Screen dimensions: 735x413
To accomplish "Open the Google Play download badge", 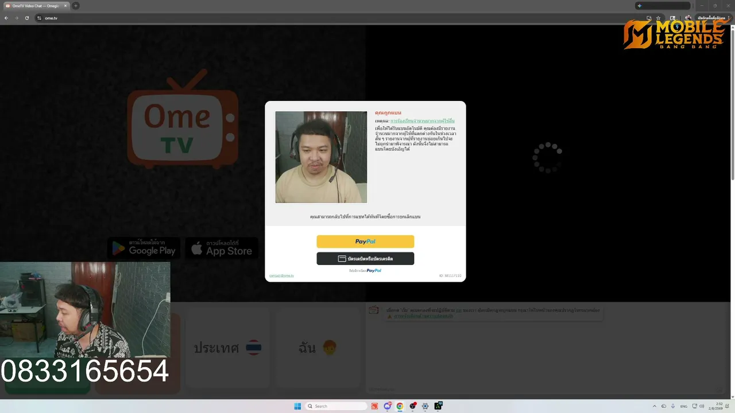I will (144, 248).
